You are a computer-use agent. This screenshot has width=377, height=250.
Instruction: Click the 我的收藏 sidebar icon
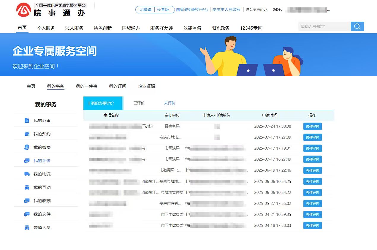coord(27,201)
